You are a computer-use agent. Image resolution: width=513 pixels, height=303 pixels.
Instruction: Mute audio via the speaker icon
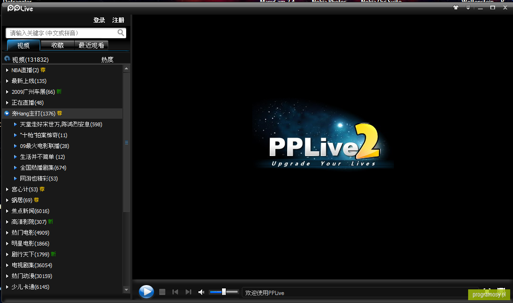[201, 292]
